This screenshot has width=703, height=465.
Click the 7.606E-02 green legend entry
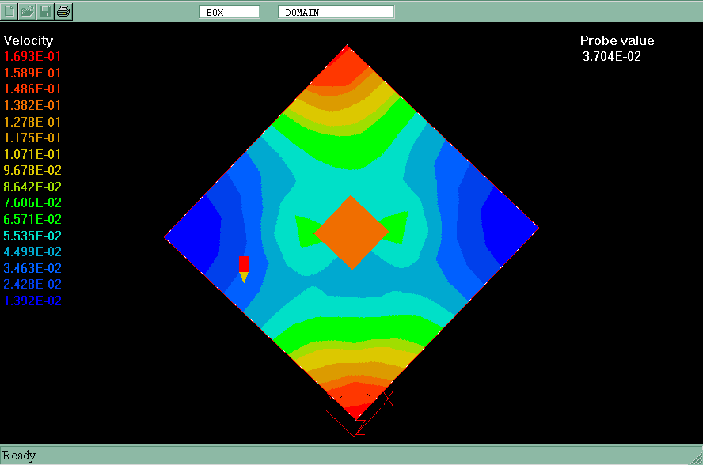[x=32, y=203]
